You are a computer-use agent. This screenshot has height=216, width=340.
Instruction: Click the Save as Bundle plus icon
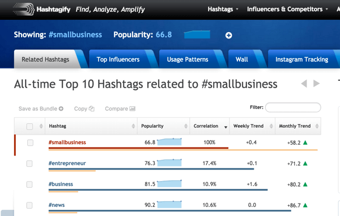(x=61, y=109)
